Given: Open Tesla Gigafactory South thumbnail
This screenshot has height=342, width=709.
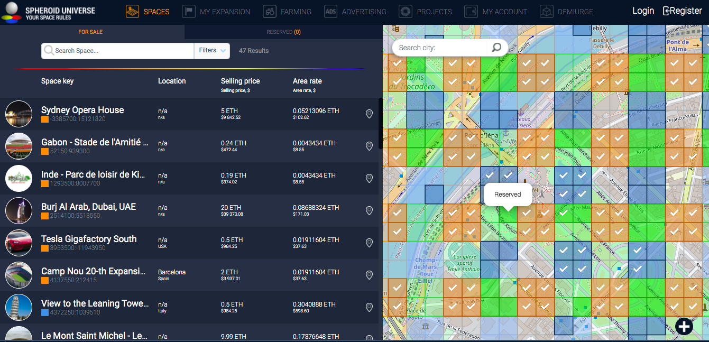Looking at the screenshot, I should coord(19,243).
